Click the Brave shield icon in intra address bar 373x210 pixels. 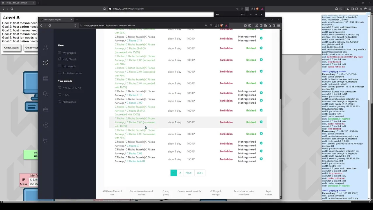pos(222,25)
